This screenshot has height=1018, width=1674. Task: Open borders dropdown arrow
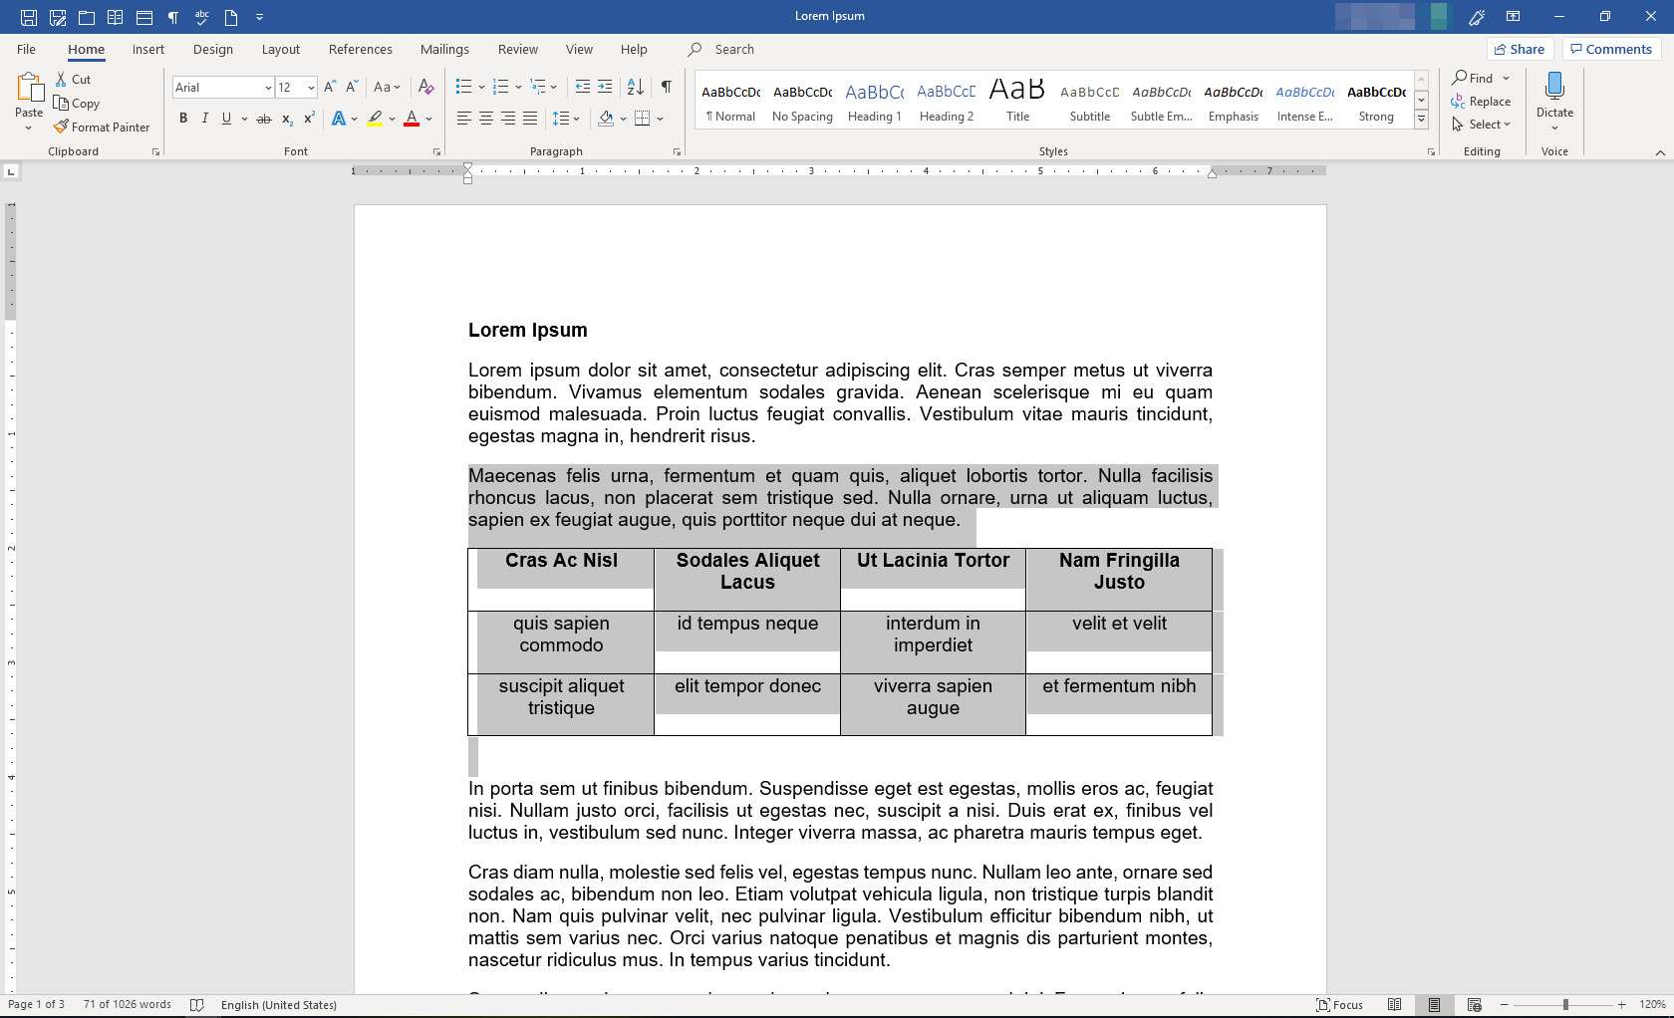[x=660, y=119]
